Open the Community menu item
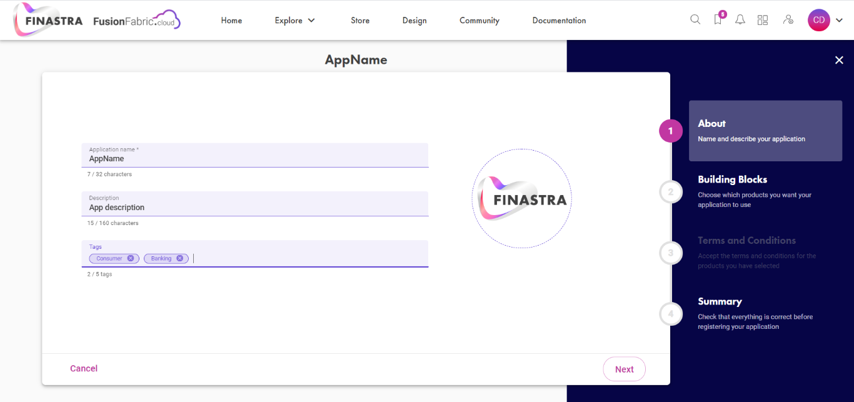Screen dimensions: 854x402 [480, 21]
